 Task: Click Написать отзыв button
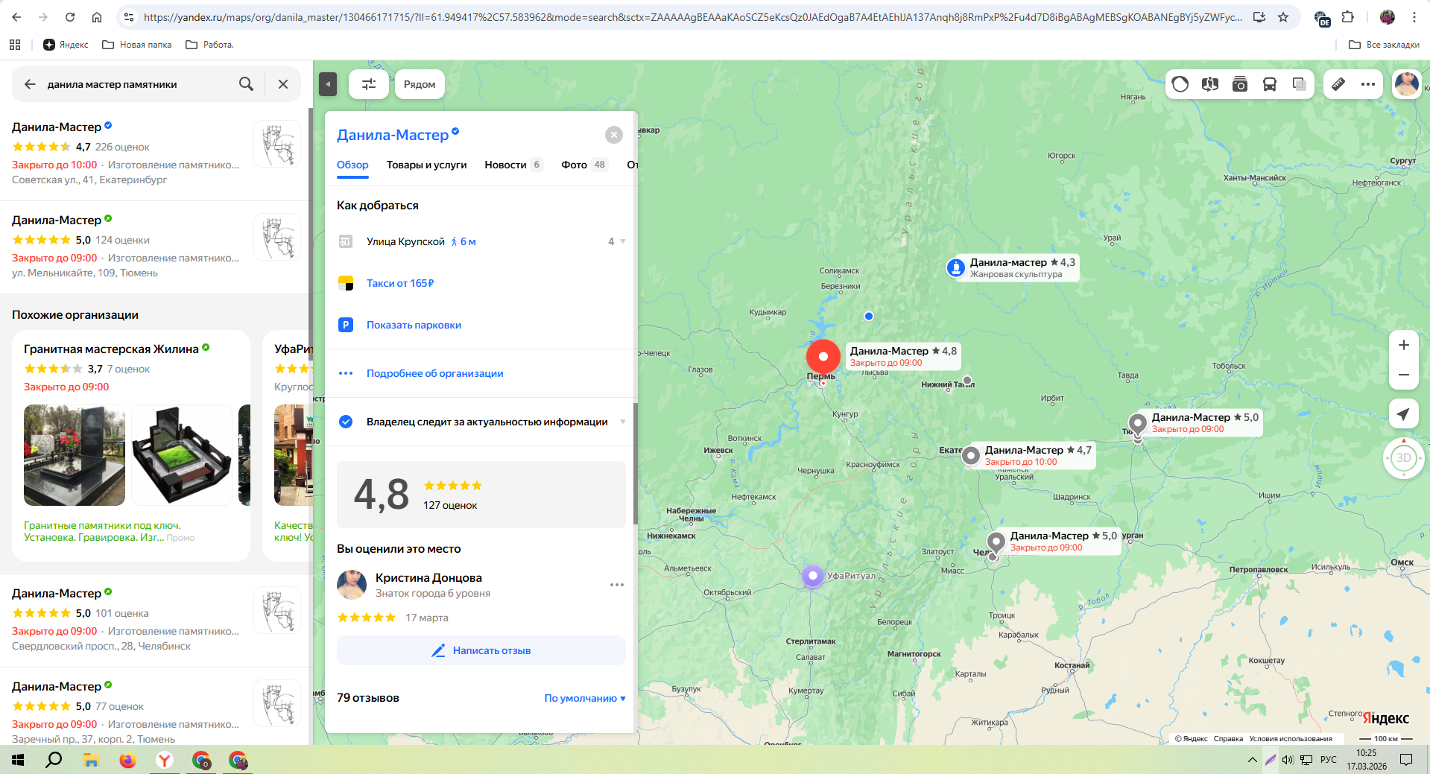click(x=481, y=650)
